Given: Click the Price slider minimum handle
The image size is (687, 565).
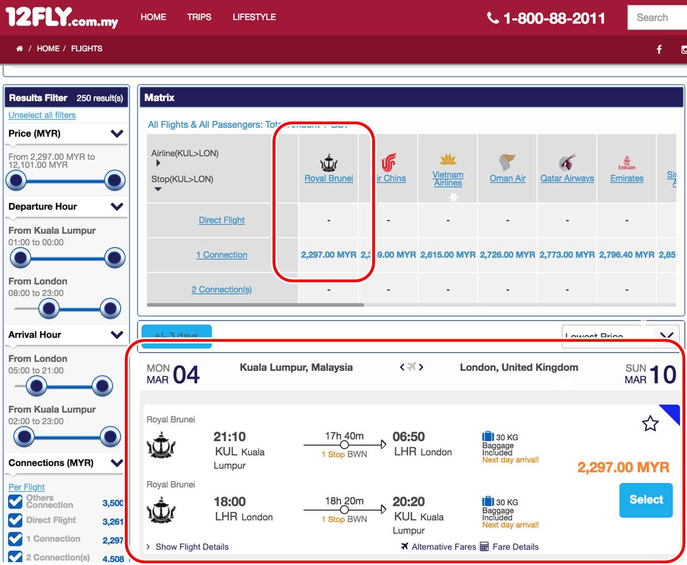Looking at the screenshot, I should 16,181.
